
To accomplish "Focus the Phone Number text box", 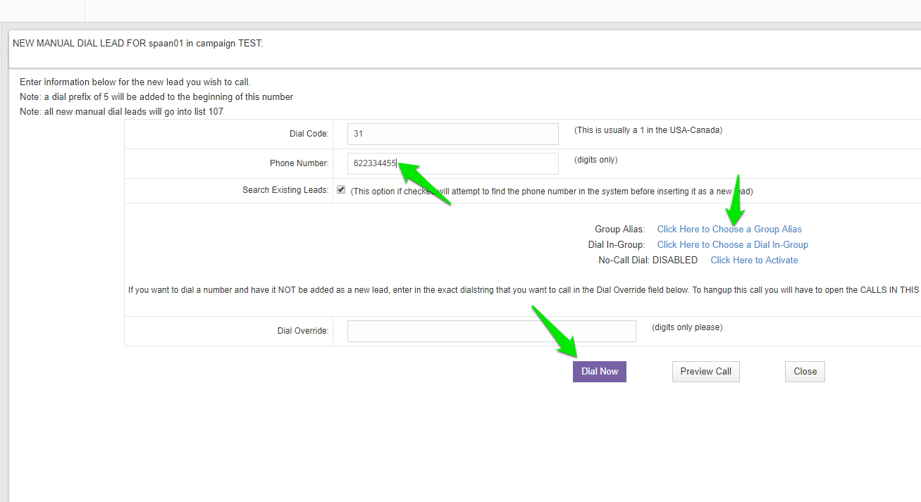I will click(452, 163).
